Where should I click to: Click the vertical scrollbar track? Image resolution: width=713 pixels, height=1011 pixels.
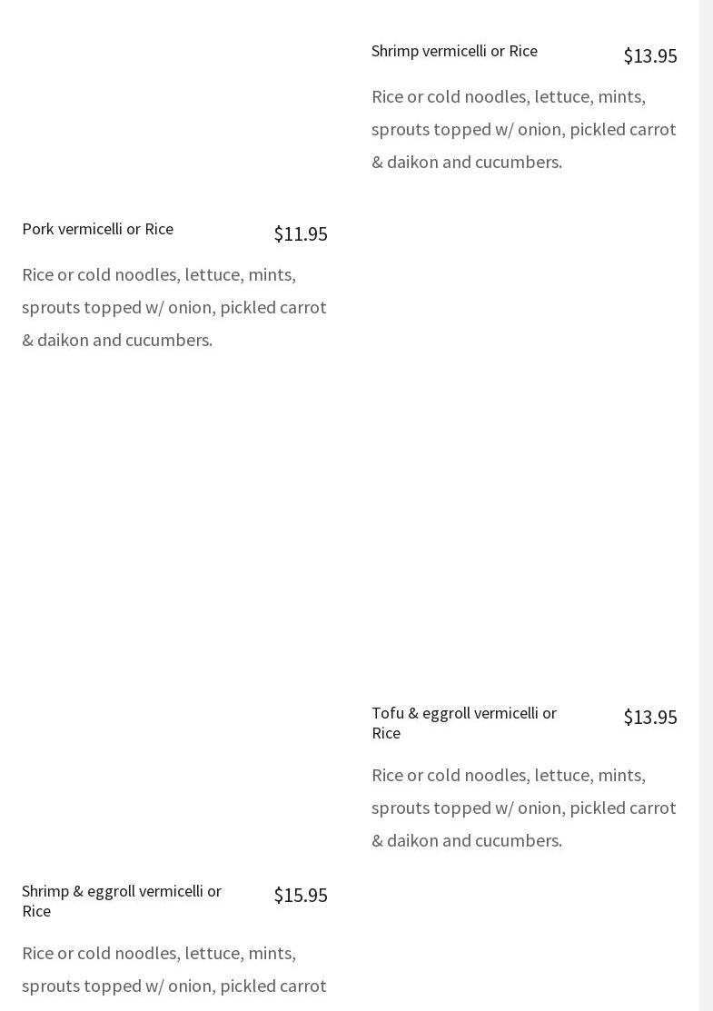point(706,505)
